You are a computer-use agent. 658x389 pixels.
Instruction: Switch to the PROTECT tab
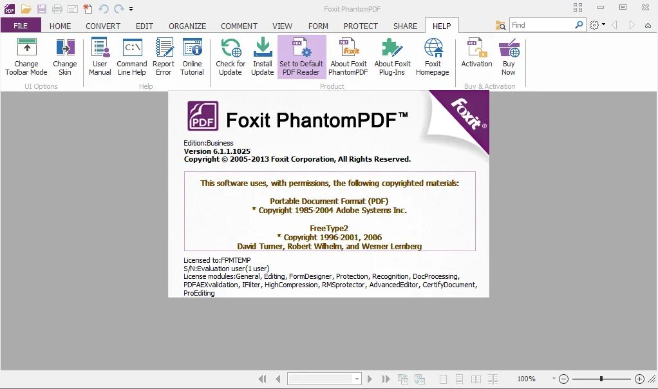(x=361, y=26)
